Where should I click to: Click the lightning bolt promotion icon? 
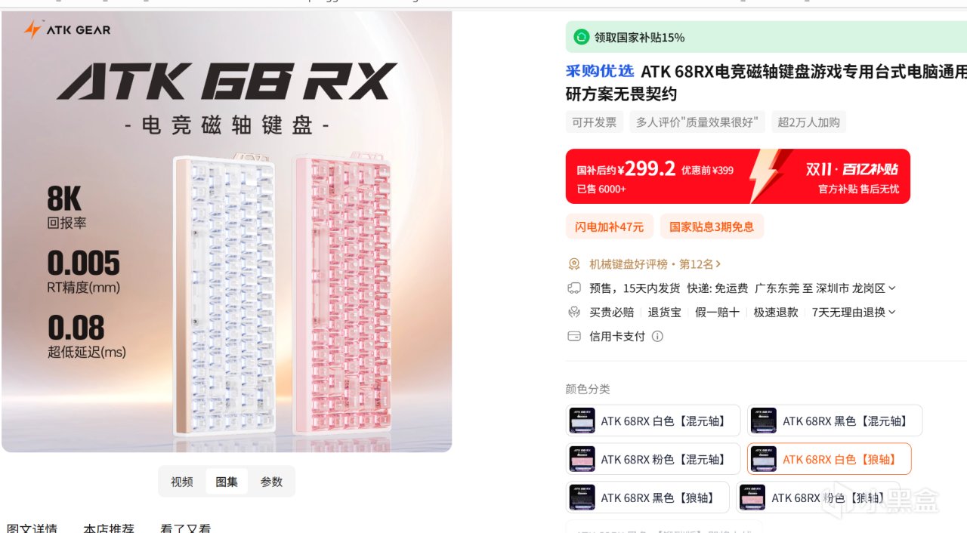click(769, 176)
